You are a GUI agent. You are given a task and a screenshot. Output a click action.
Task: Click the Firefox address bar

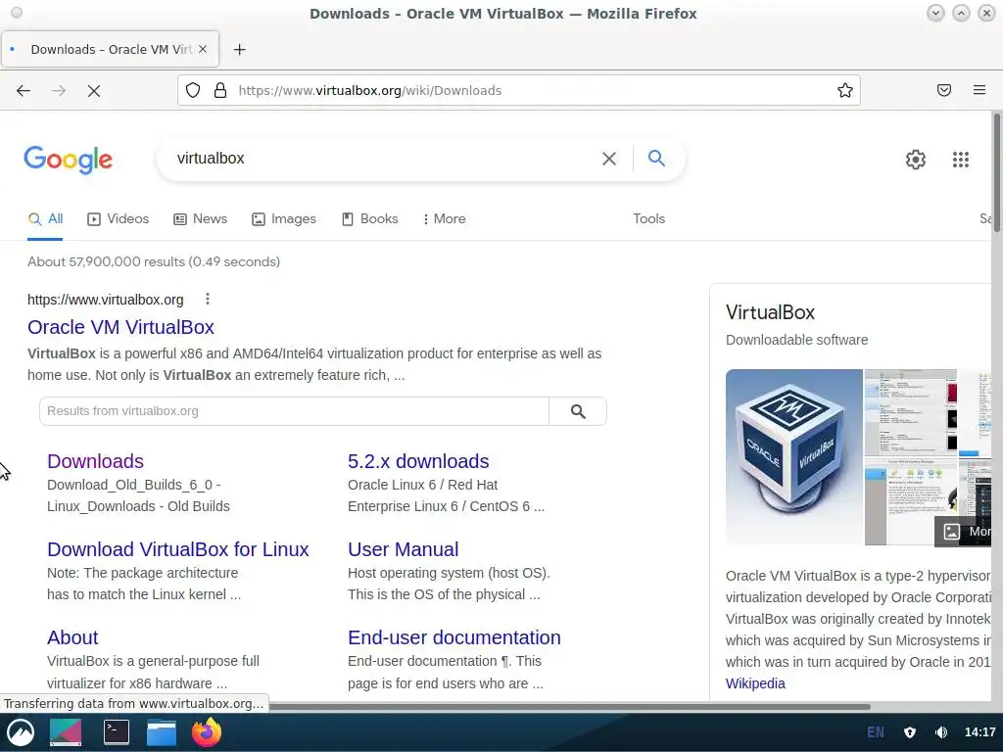[x=518, y=90]
